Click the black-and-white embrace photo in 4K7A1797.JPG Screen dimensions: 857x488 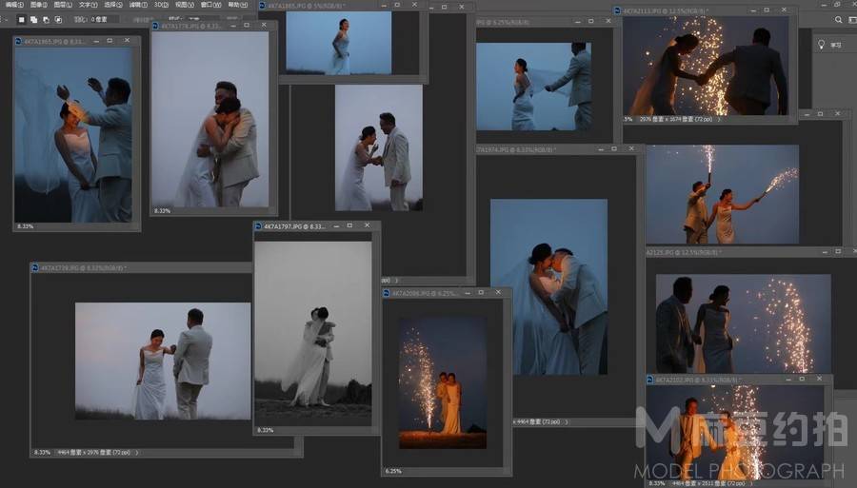[313, 334]
